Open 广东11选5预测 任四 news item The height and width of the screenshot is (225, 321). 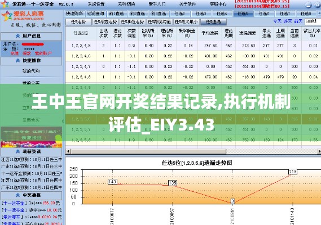point(32,187)
